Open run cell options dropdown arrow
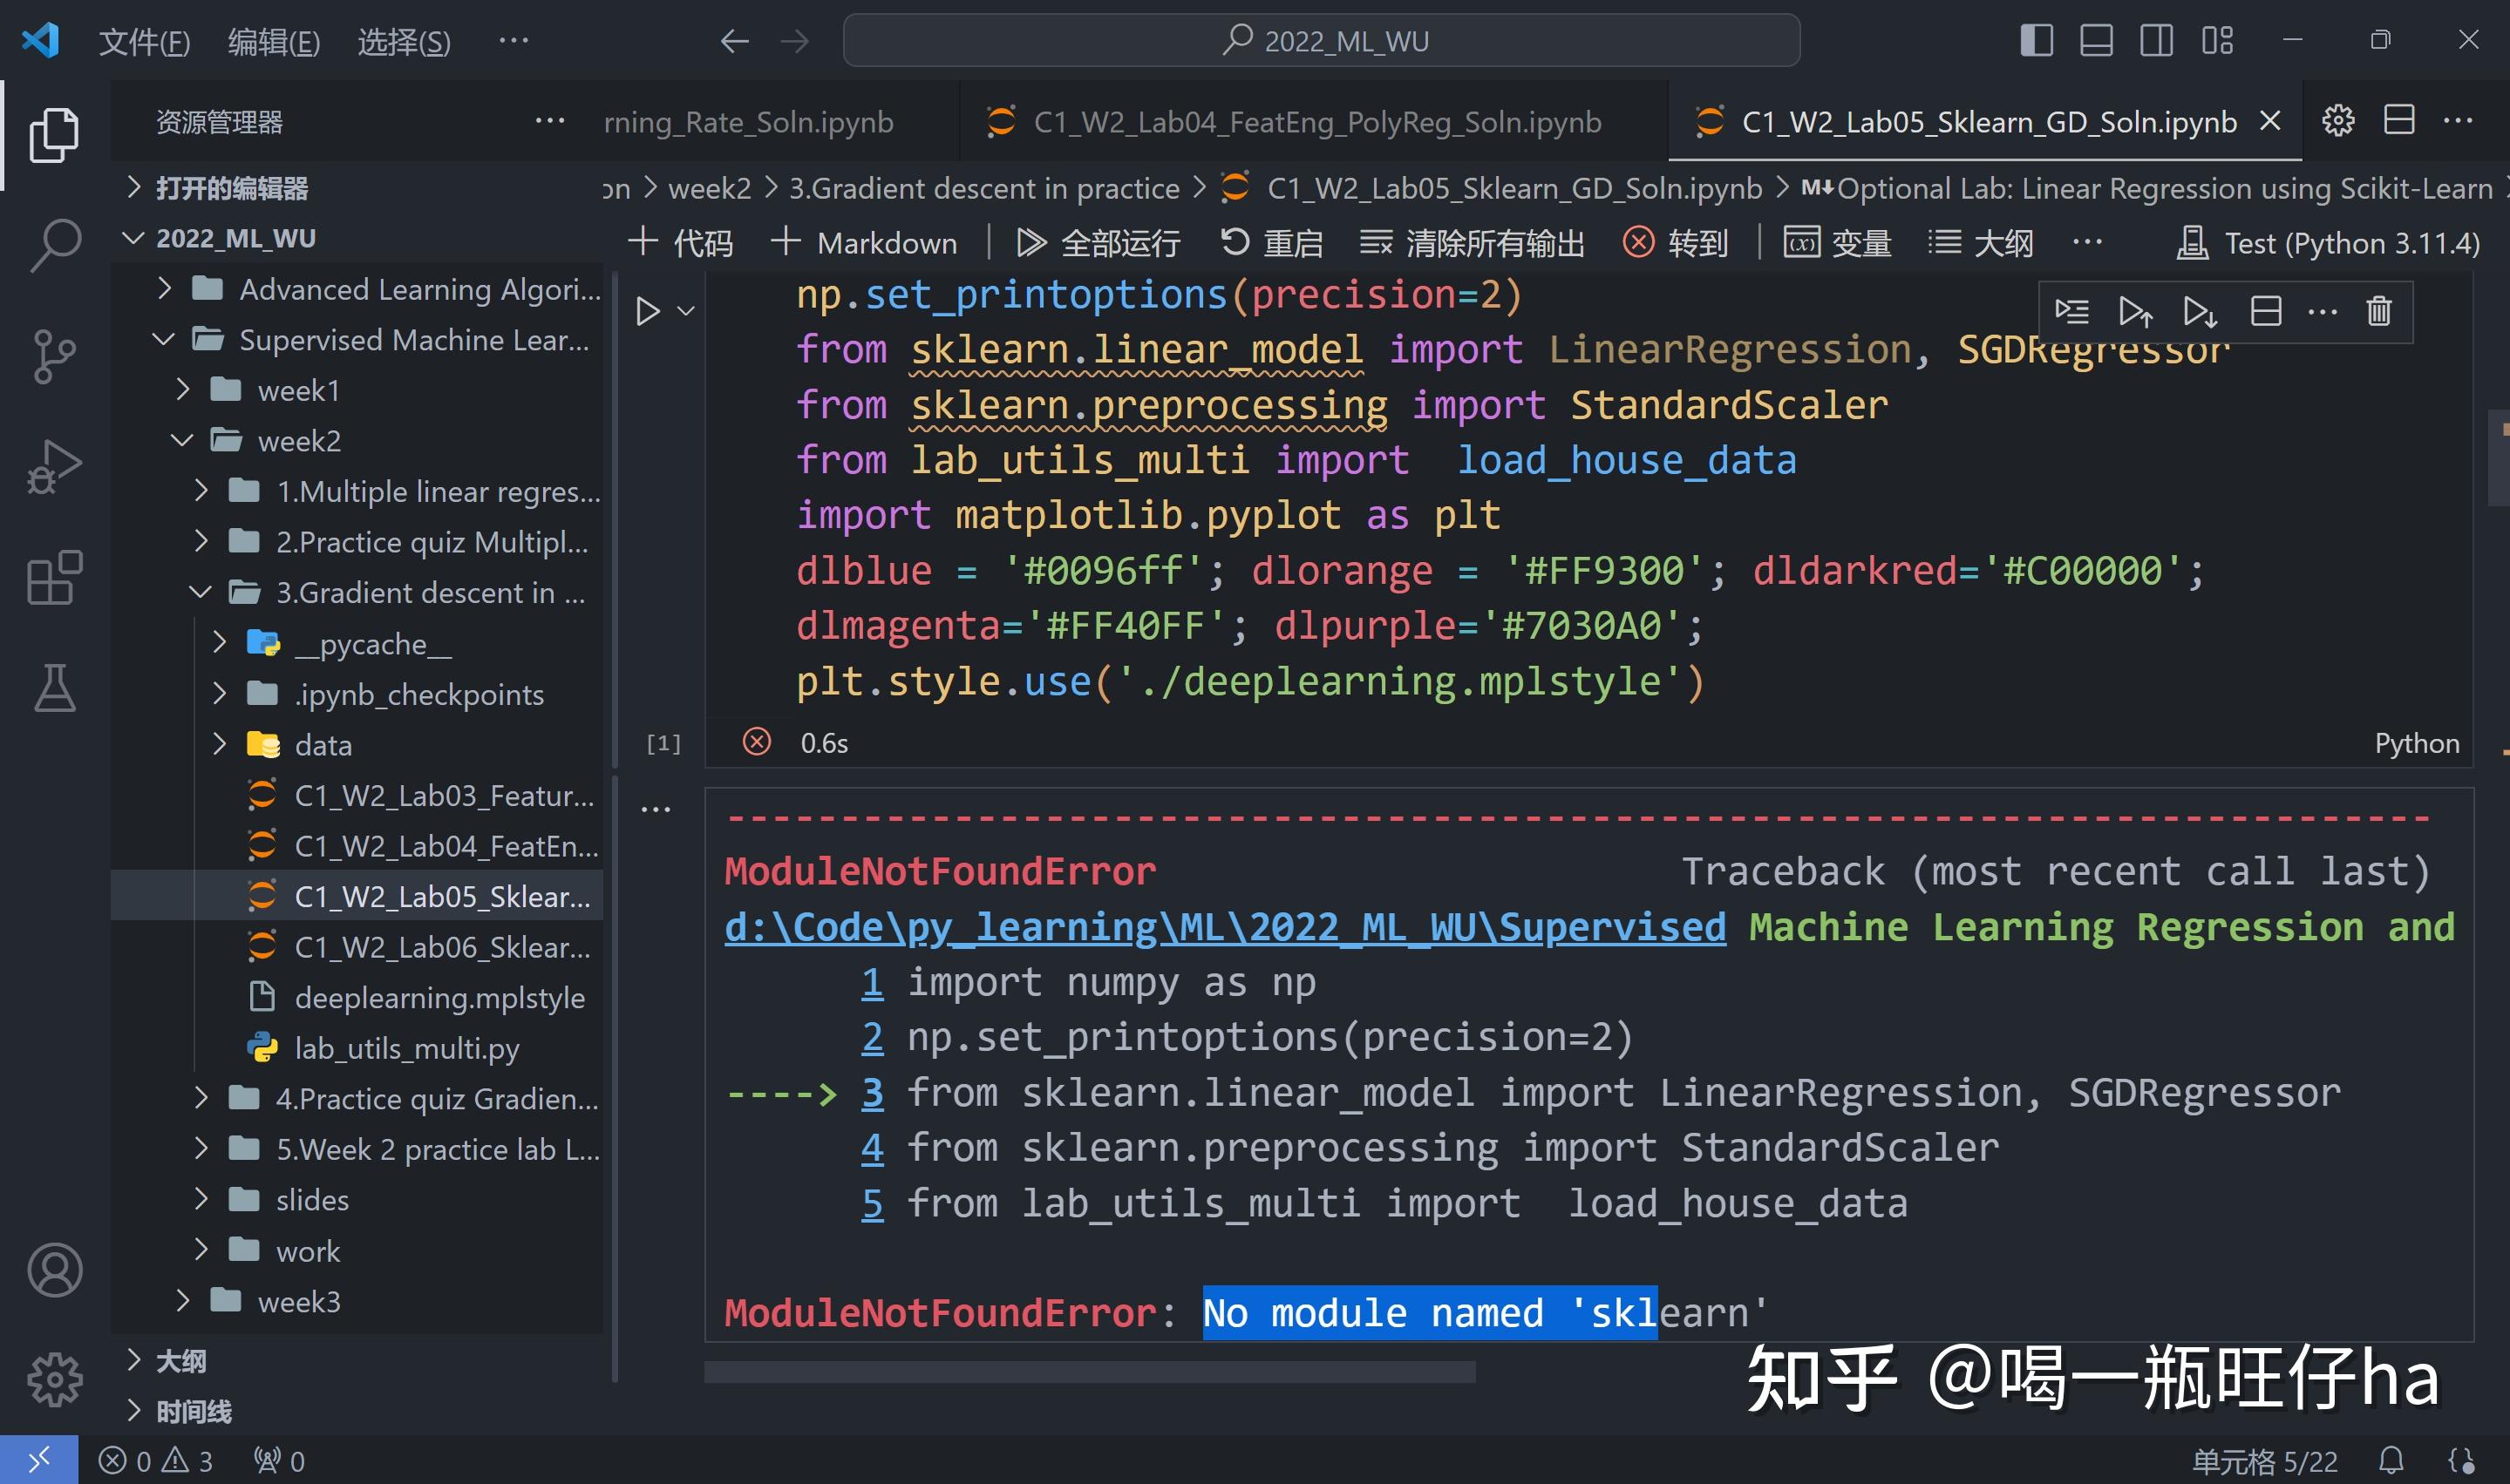 [686, 311]
